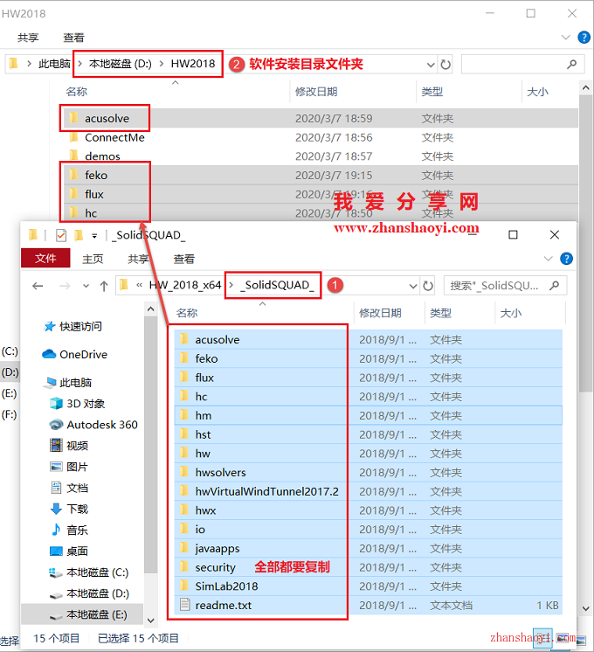Open 音乐 in the navigation pane
594x652 pixels.
pyautogui.click(x=69, y=531)
